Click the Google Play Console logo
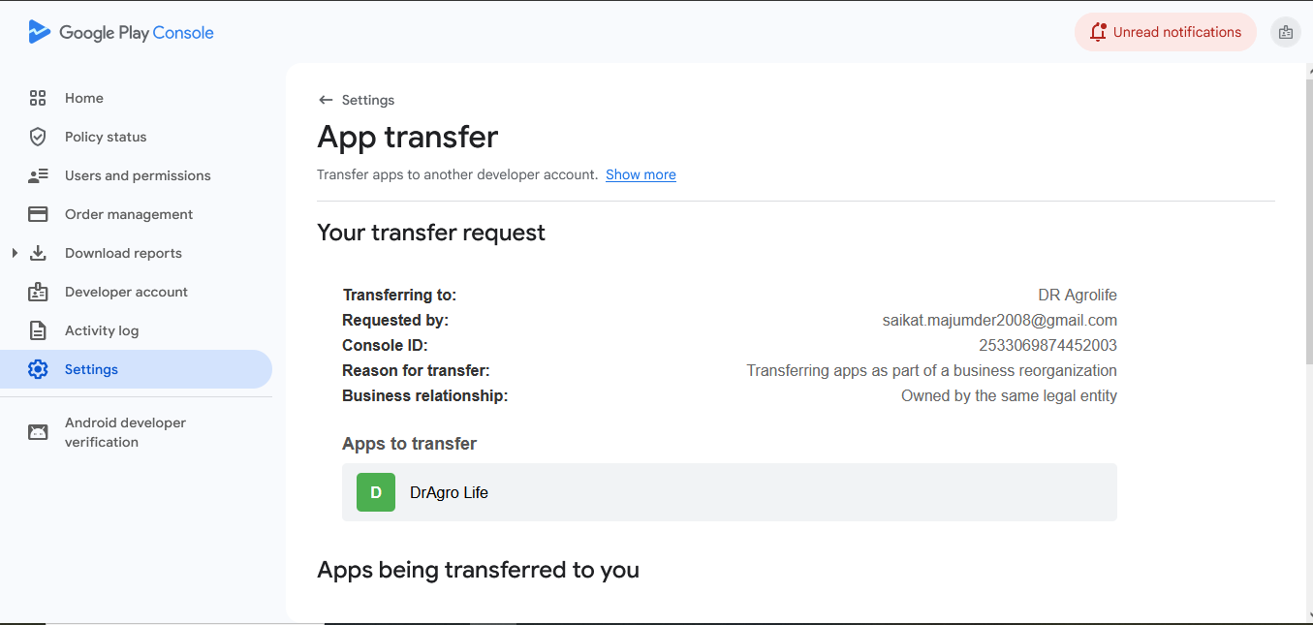This screenshot has height=625, width=1313. click(x=121, y=33)
